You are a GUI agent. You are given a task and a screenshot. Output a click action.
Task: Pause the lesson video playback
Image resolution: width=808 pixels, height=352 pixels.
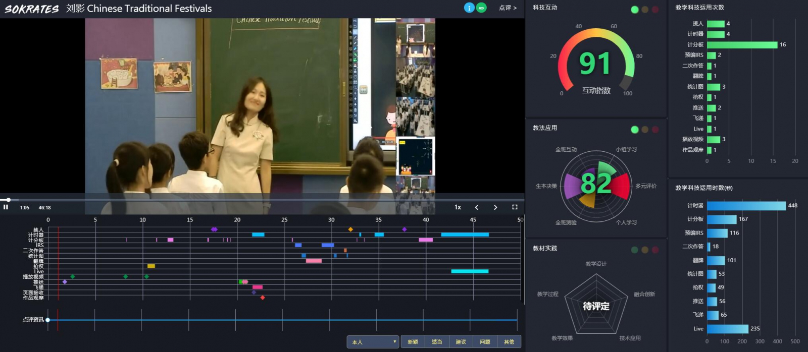[6, 207]
